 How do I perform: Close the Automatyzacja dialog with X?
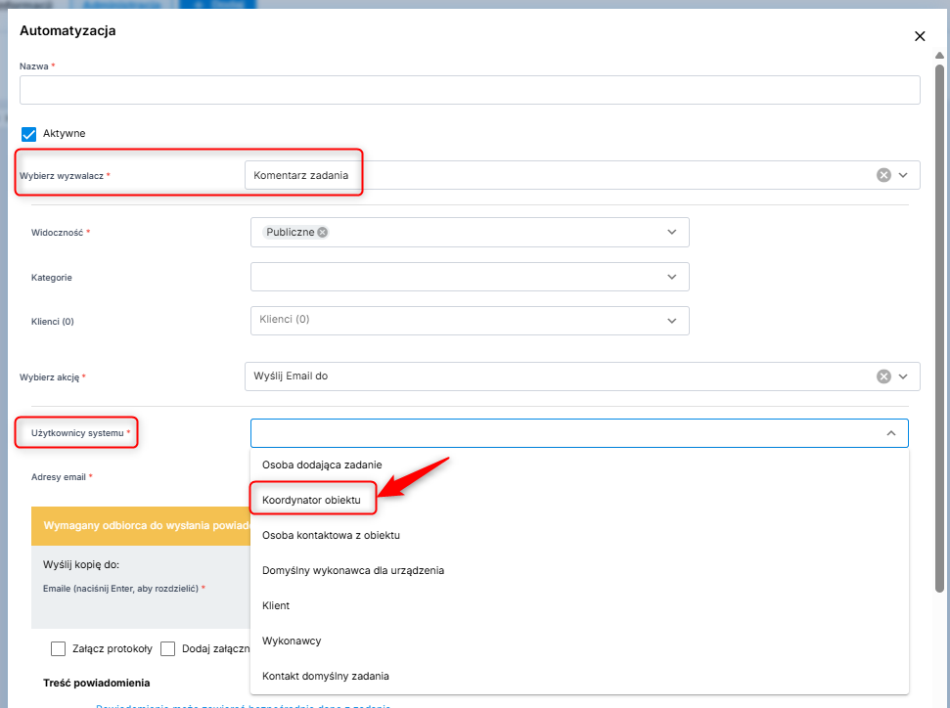click(x=919, y=36)
